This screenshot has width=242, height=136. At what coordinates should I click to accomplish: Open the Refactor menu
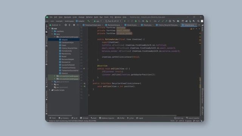pos(89,17)
